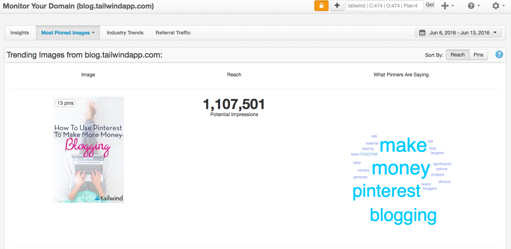Click the plus button beside the lock

pos(337,6)
